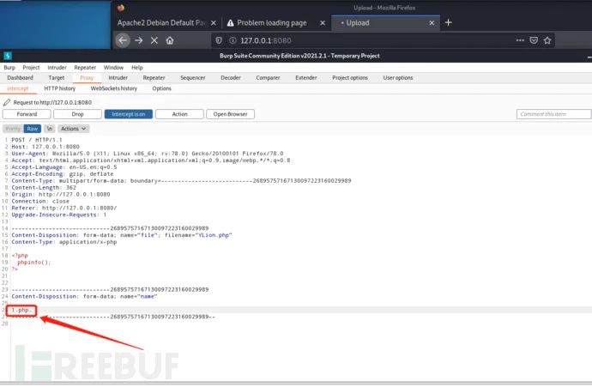The image size is (592, 387).
Task: Open HTTP history sub-tab
Action: point(60,88)
